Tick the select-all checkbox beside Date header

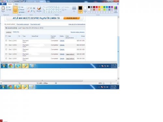[6, 36]
